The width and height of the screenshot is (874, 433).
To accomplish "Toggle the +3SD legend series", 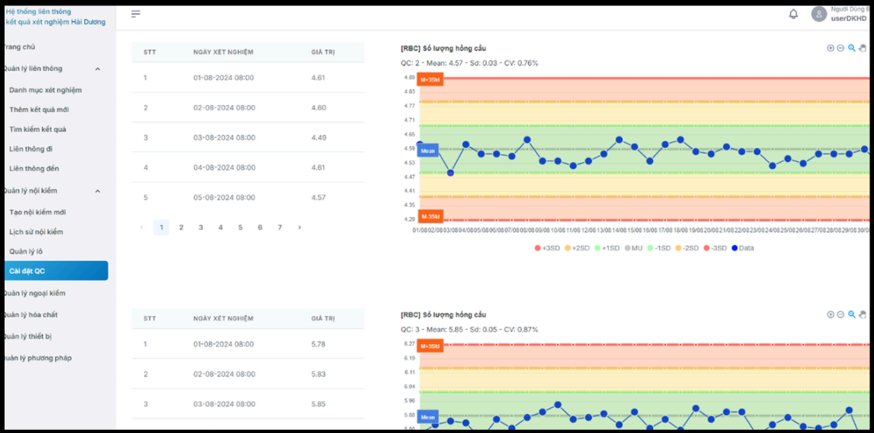I will 547,248.
